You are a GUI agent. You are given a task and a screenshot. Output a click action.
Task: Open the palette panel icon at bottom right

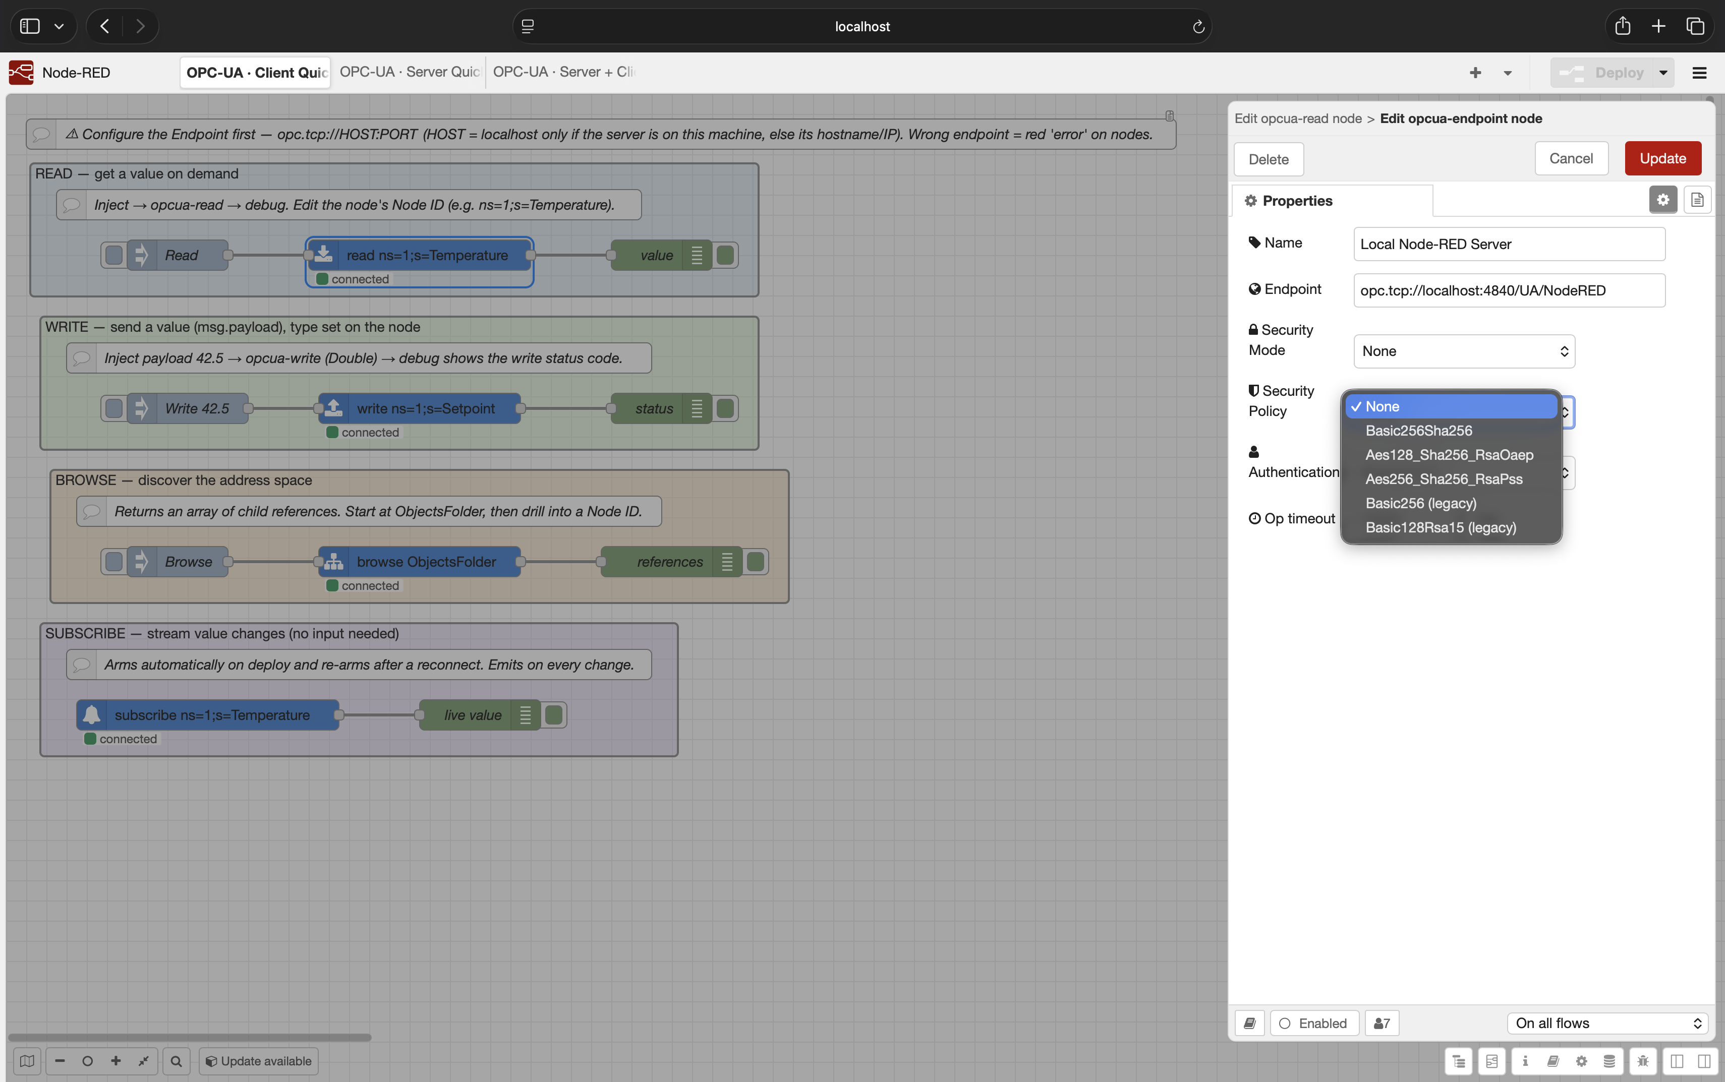pos(1491,1061)
